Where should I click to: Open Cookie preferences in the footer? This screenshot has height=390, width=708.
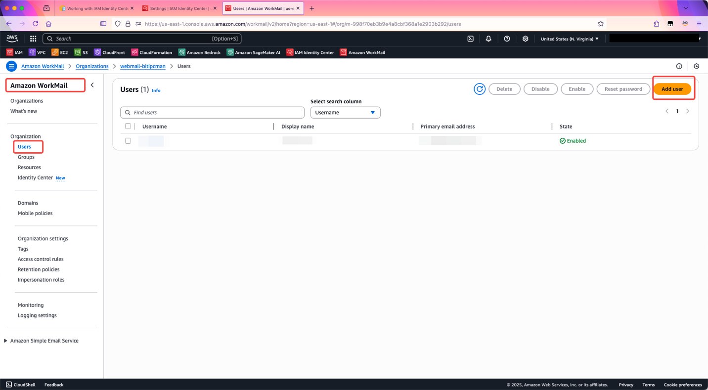(683, 385)
